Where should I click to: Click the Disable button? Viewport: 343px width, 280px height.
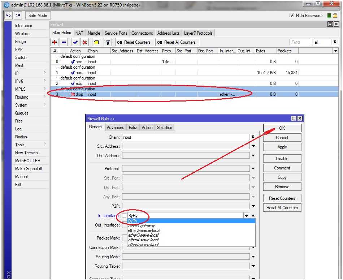point(282,159)
